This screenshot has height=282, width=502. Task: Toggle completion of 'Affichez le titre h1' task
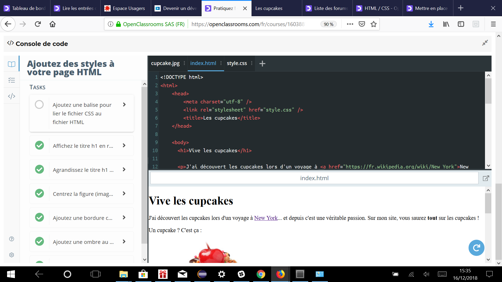[39, 145]
